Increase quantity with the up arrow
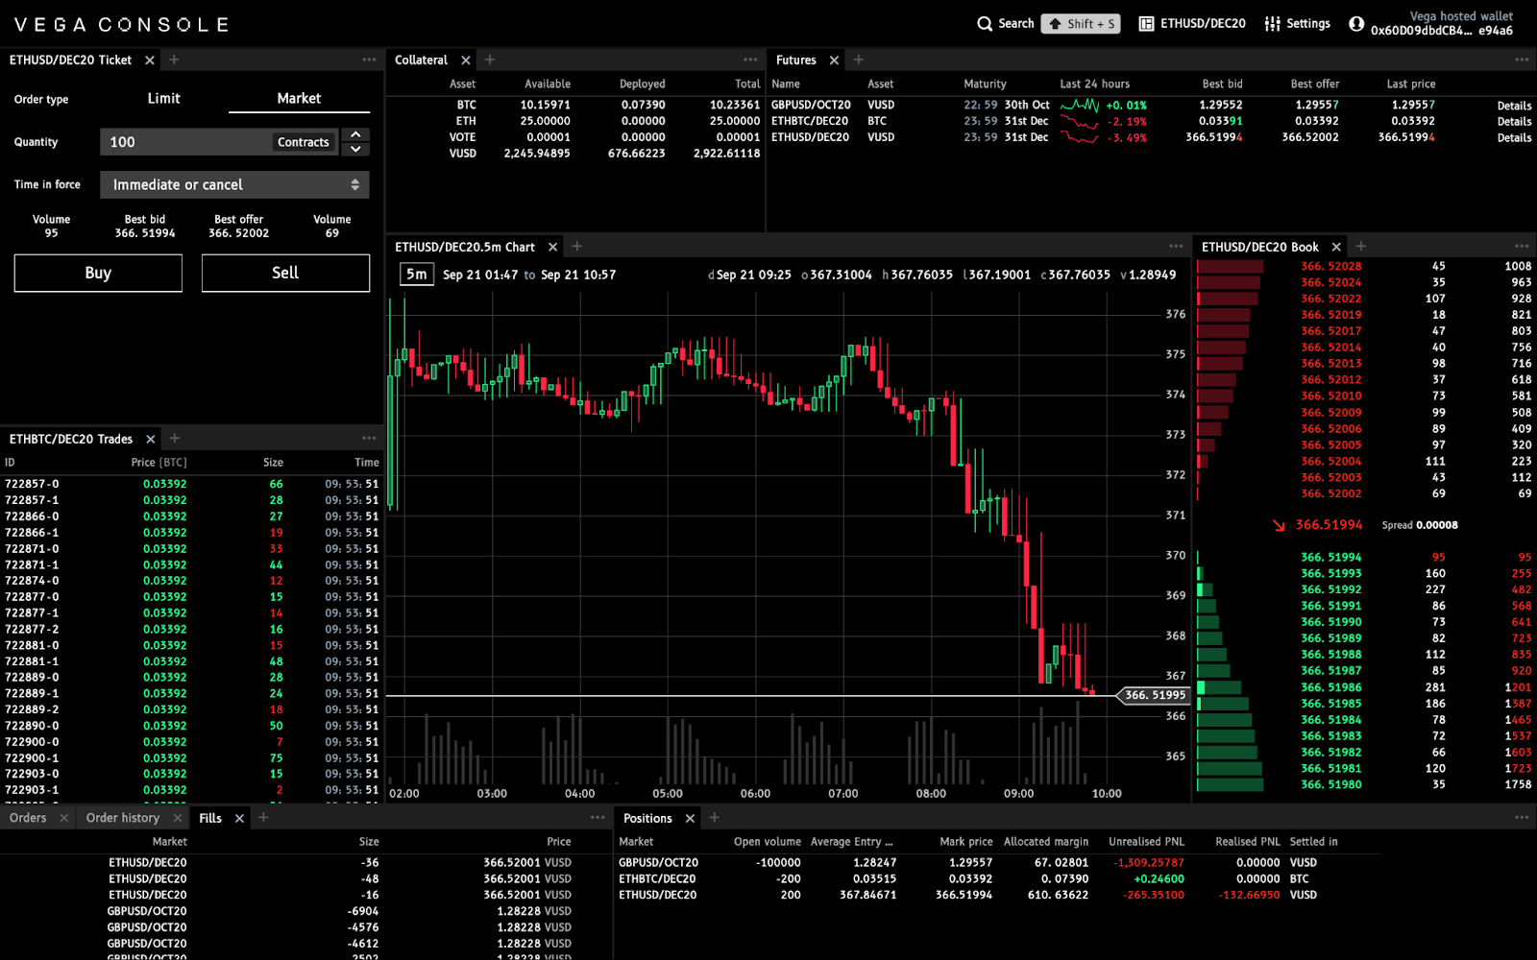The image size is (1537, 960). coord(355,134)
